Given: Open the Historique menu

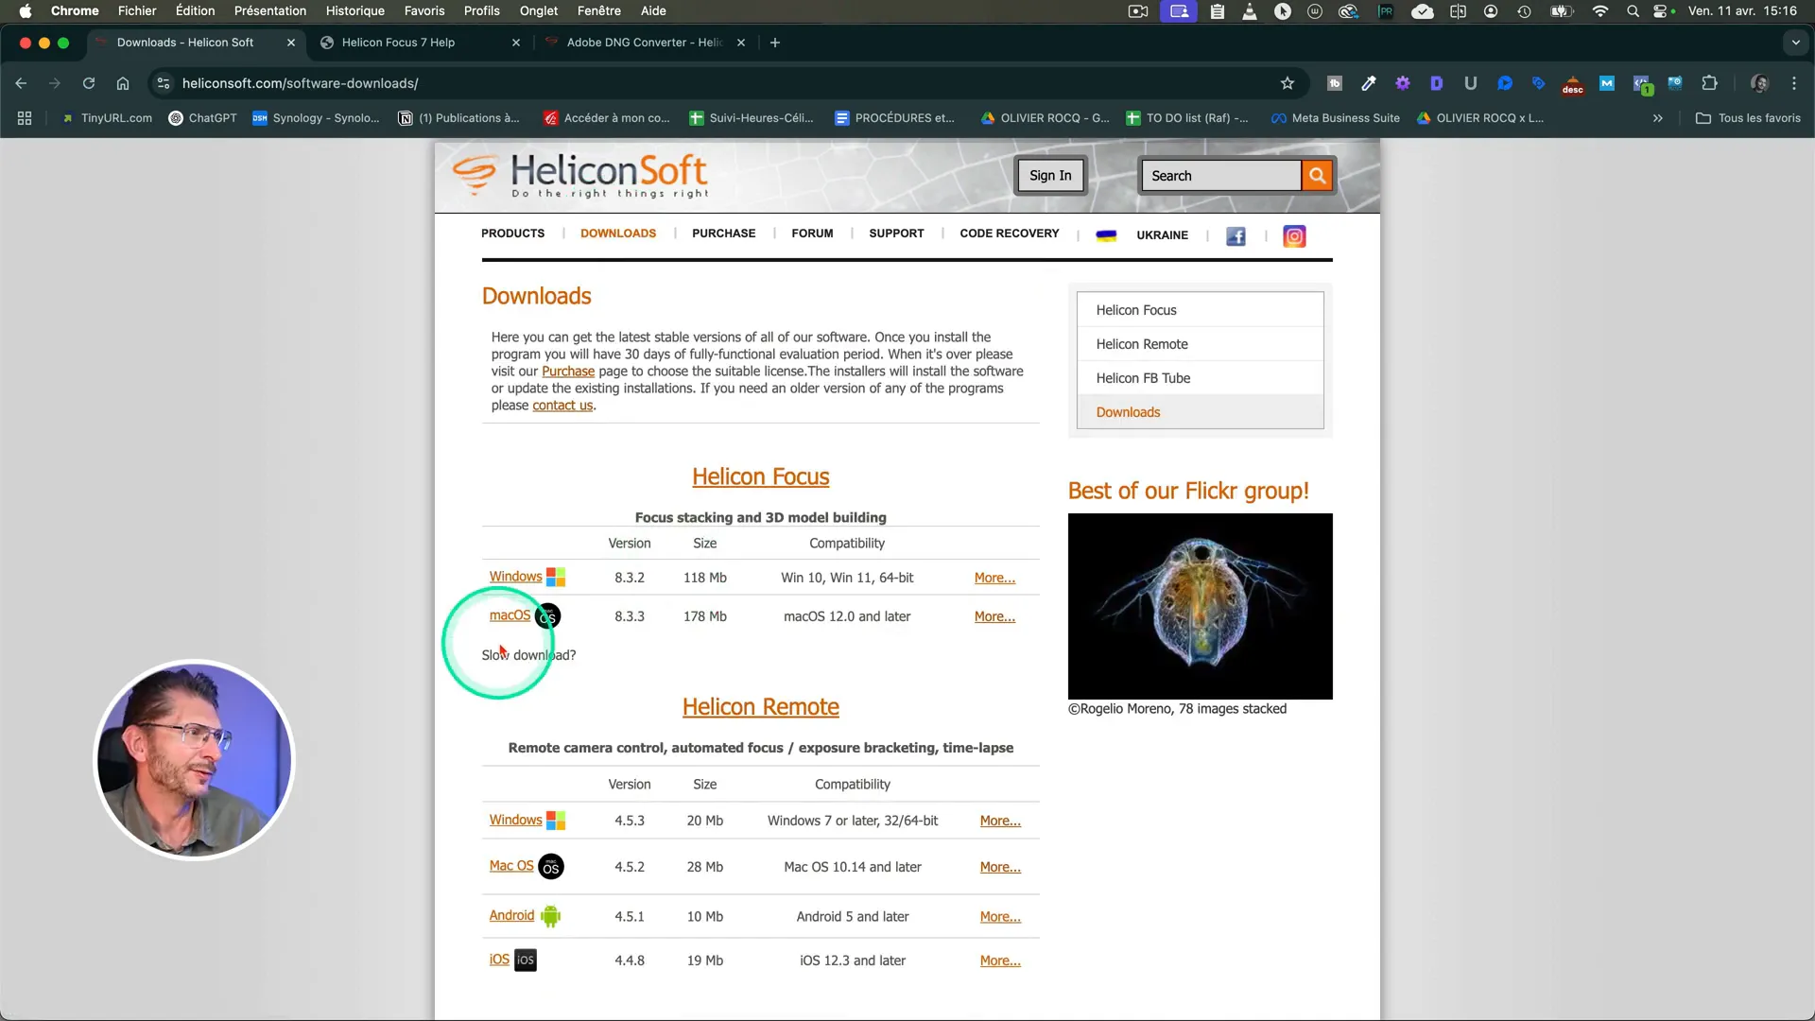Looking at the screenshot, I should tap(354, 11).
